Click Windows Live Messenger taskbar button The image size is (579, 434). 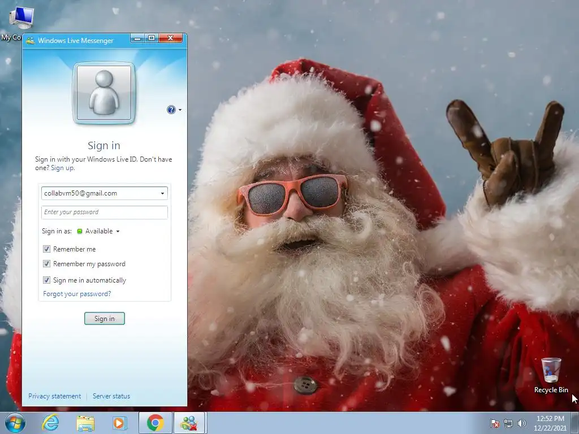pyautogui.click(x=189, y=423)
